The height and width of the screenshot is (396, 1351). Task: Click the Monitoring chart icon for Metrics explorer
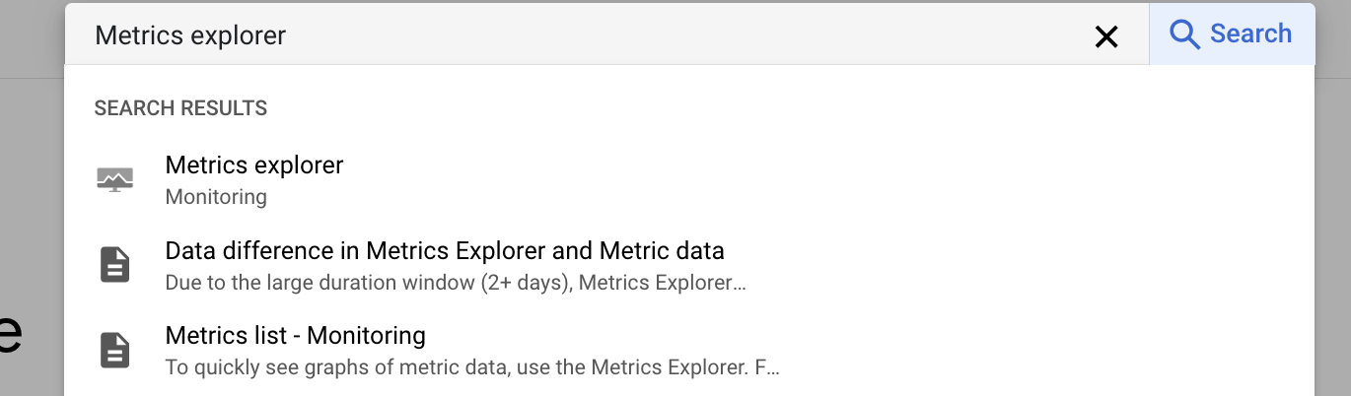point(114,179)
